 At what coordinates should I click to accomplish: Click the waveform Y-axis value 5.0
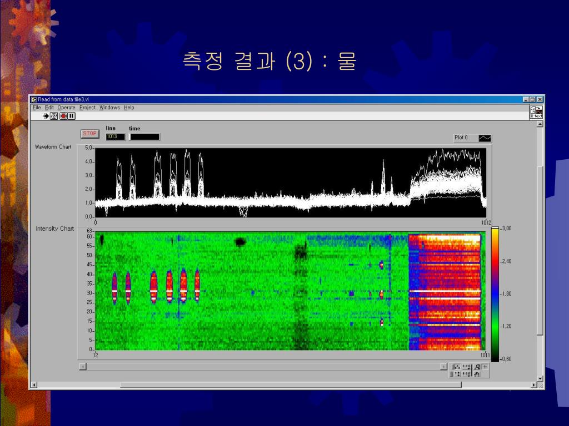pyautogui.click(x=89, y=148)
